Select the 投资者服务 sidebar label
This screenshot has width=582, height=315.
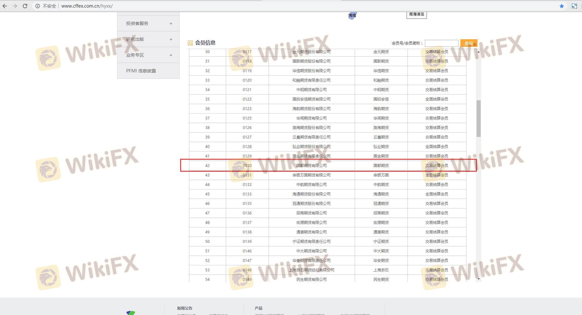tap(137, 23)
